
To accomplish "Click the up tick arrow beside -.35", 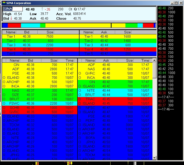I will (x=42, y=9).
